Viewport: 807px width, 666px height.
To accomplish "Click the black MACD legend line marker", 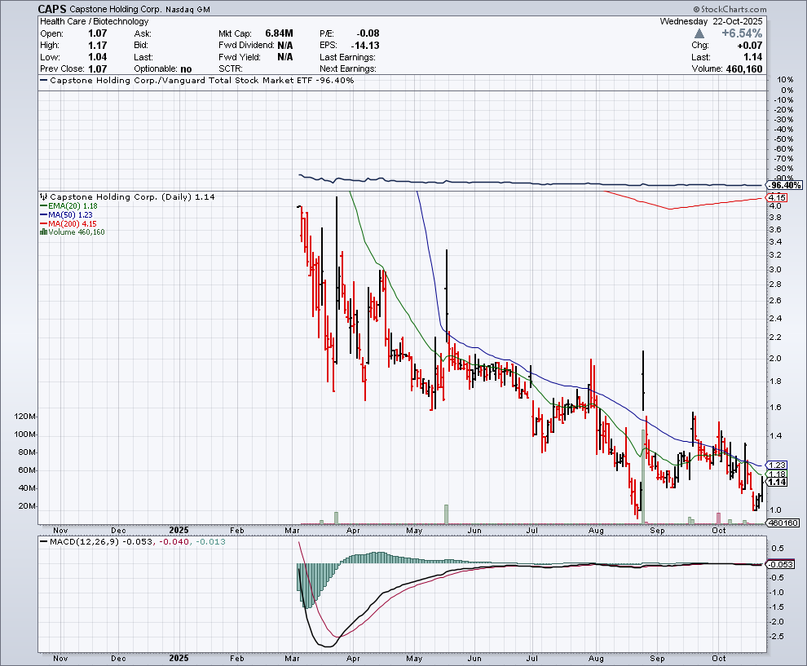I will (43, 542).
